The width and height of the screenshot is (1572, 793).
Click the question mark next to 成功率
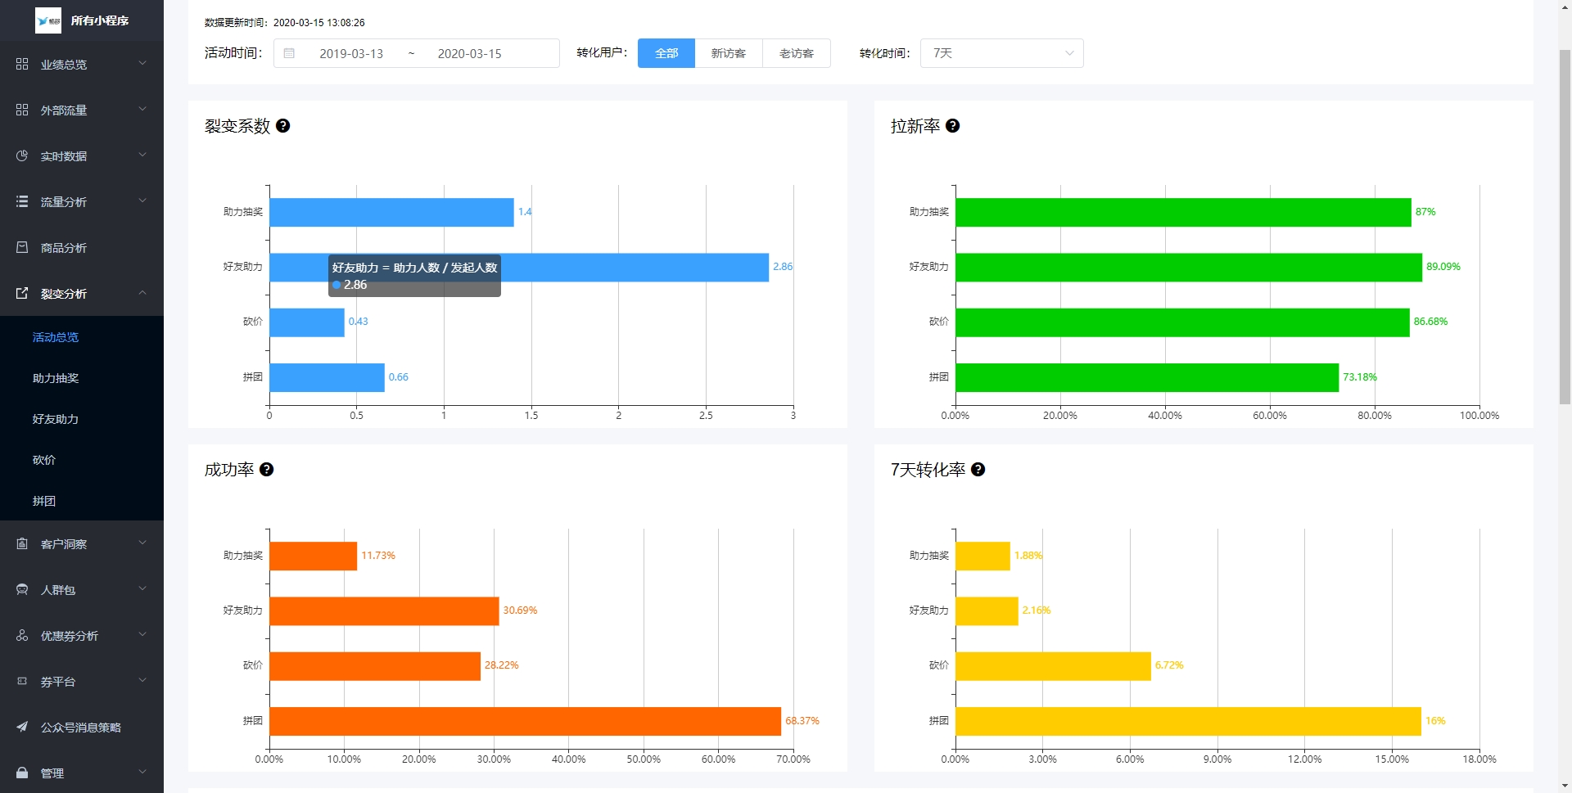tap(267, 470)
